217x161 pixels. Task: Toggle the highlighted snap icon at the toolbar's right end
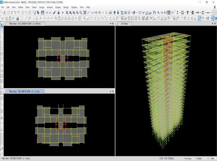213,18
